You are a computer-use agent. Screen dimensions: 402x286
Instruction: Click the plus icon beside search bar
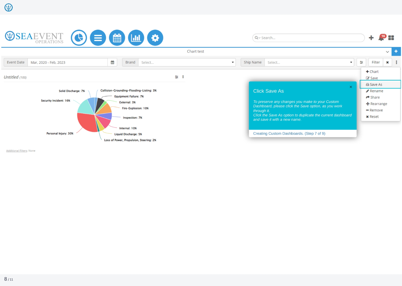[x=371, y=38]
